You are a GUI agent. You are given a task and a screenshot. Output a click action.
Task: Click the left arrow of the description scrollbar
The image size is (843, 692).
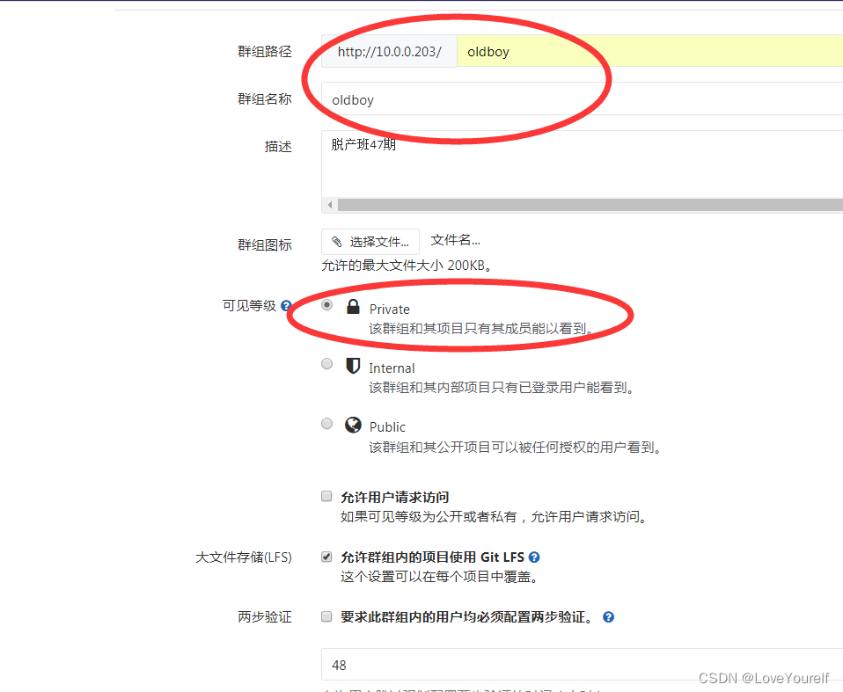(x=330, y=205)
